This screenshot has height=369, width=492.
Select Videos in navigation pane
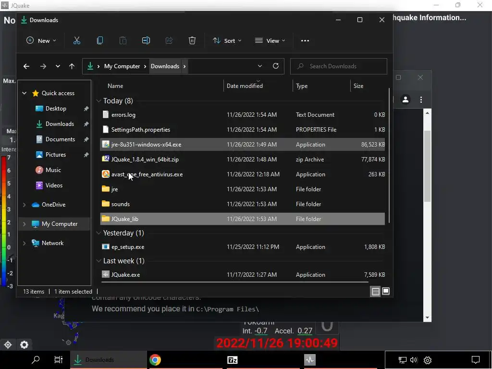pos(54,185)
